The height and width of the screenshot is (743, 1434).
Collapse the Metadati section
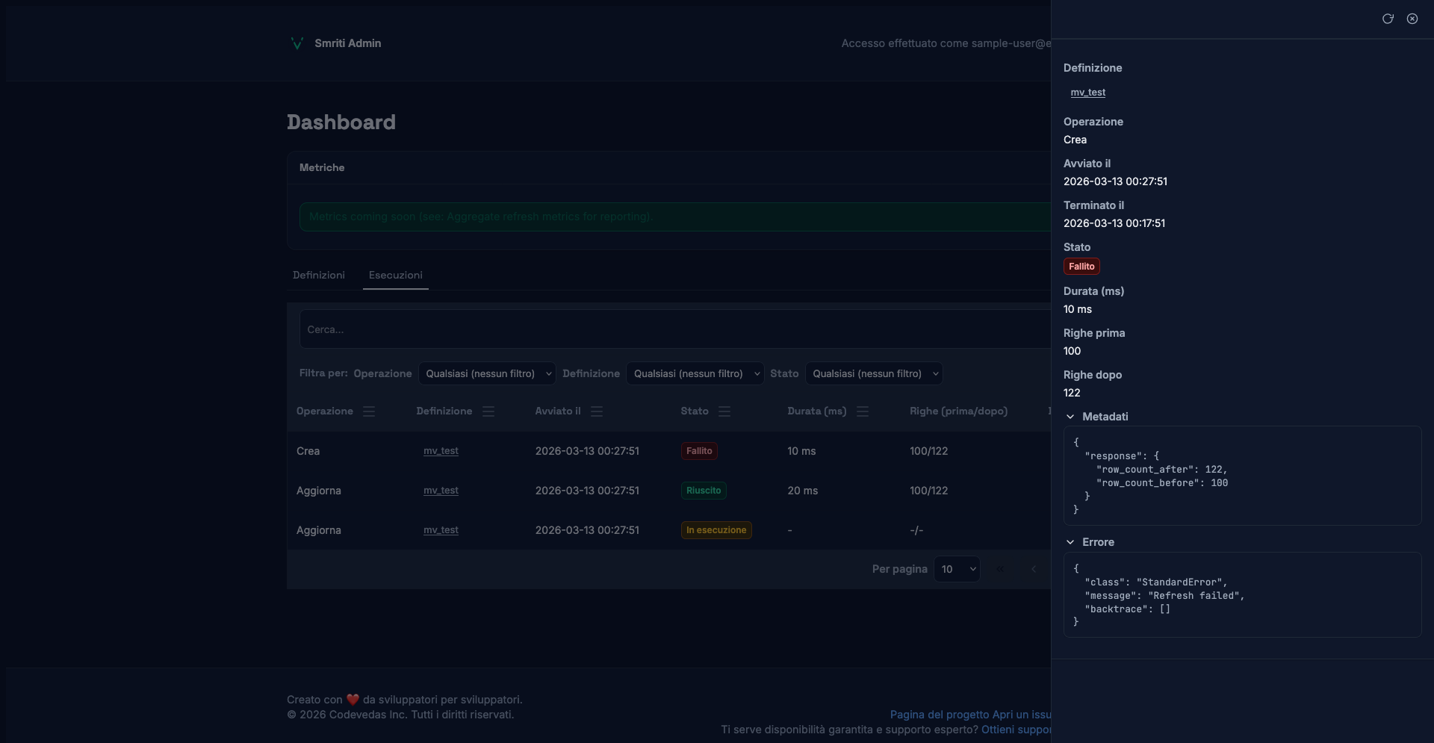[x=1071, y=417]
